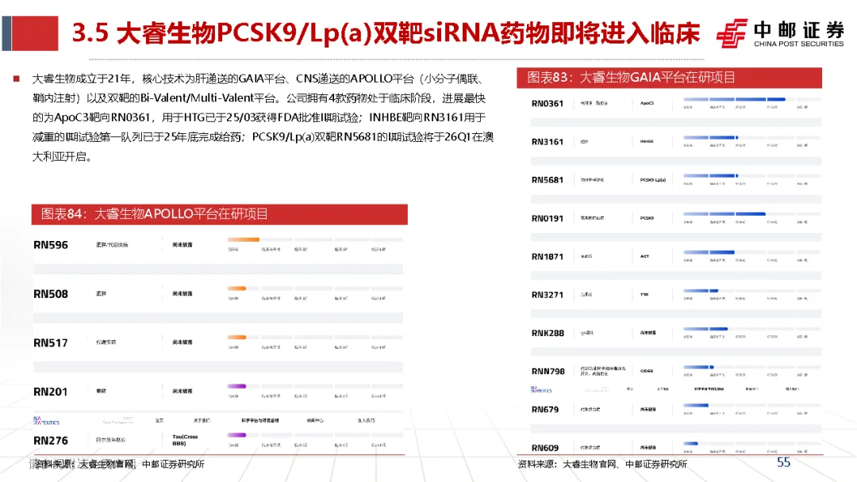
Task: Click the RN596 orange progress bar
Action: 244,239
